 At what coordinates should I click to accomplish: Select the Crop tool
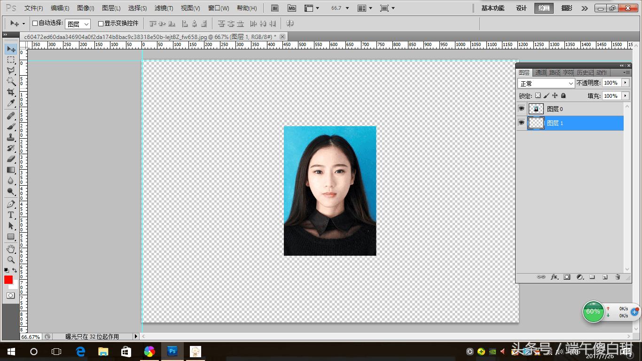[x=10, y=92]
